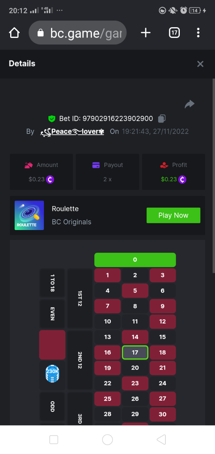The image size is (215, 454).
Task: Tap the Android recent apps square
Action: coord(54,439)
